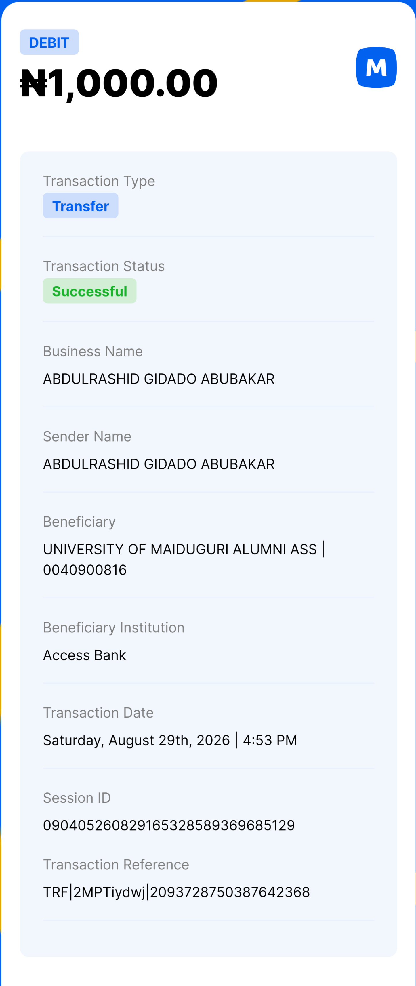
Task: Select the Transfer transaction type tag
Action: [80, 205]
